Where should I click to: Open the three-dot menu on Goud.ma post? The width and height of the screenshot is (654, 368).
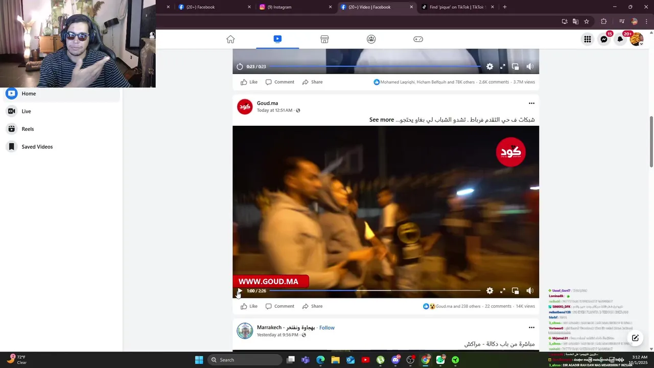click(x=531, y=103)
